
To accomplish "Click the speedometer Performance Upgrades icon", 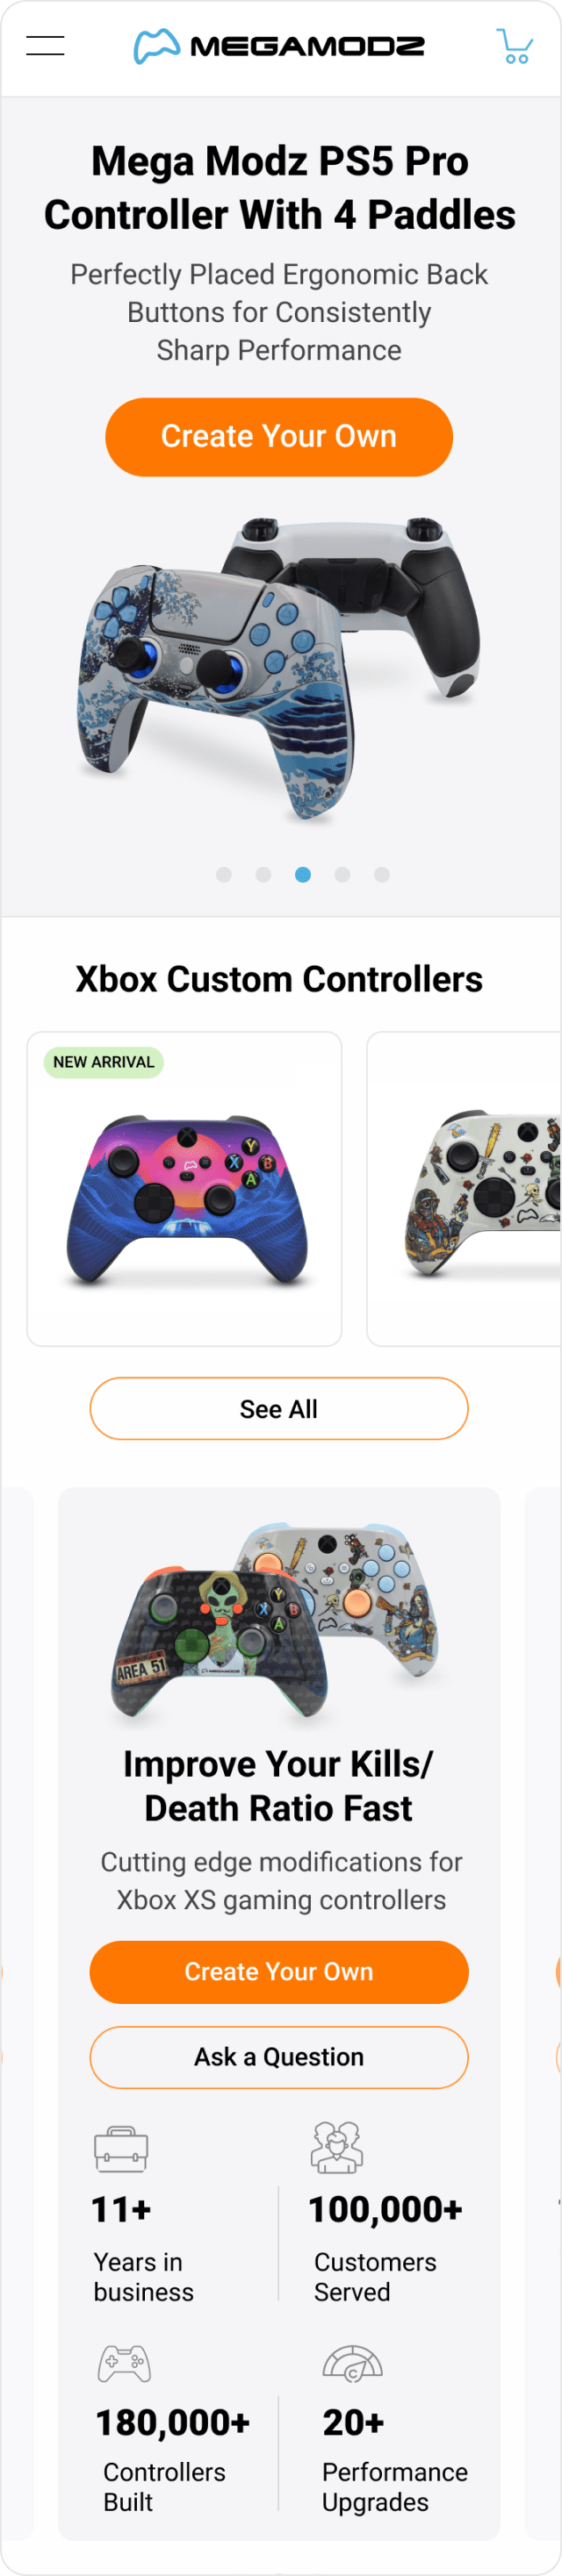I will 353,2363.
